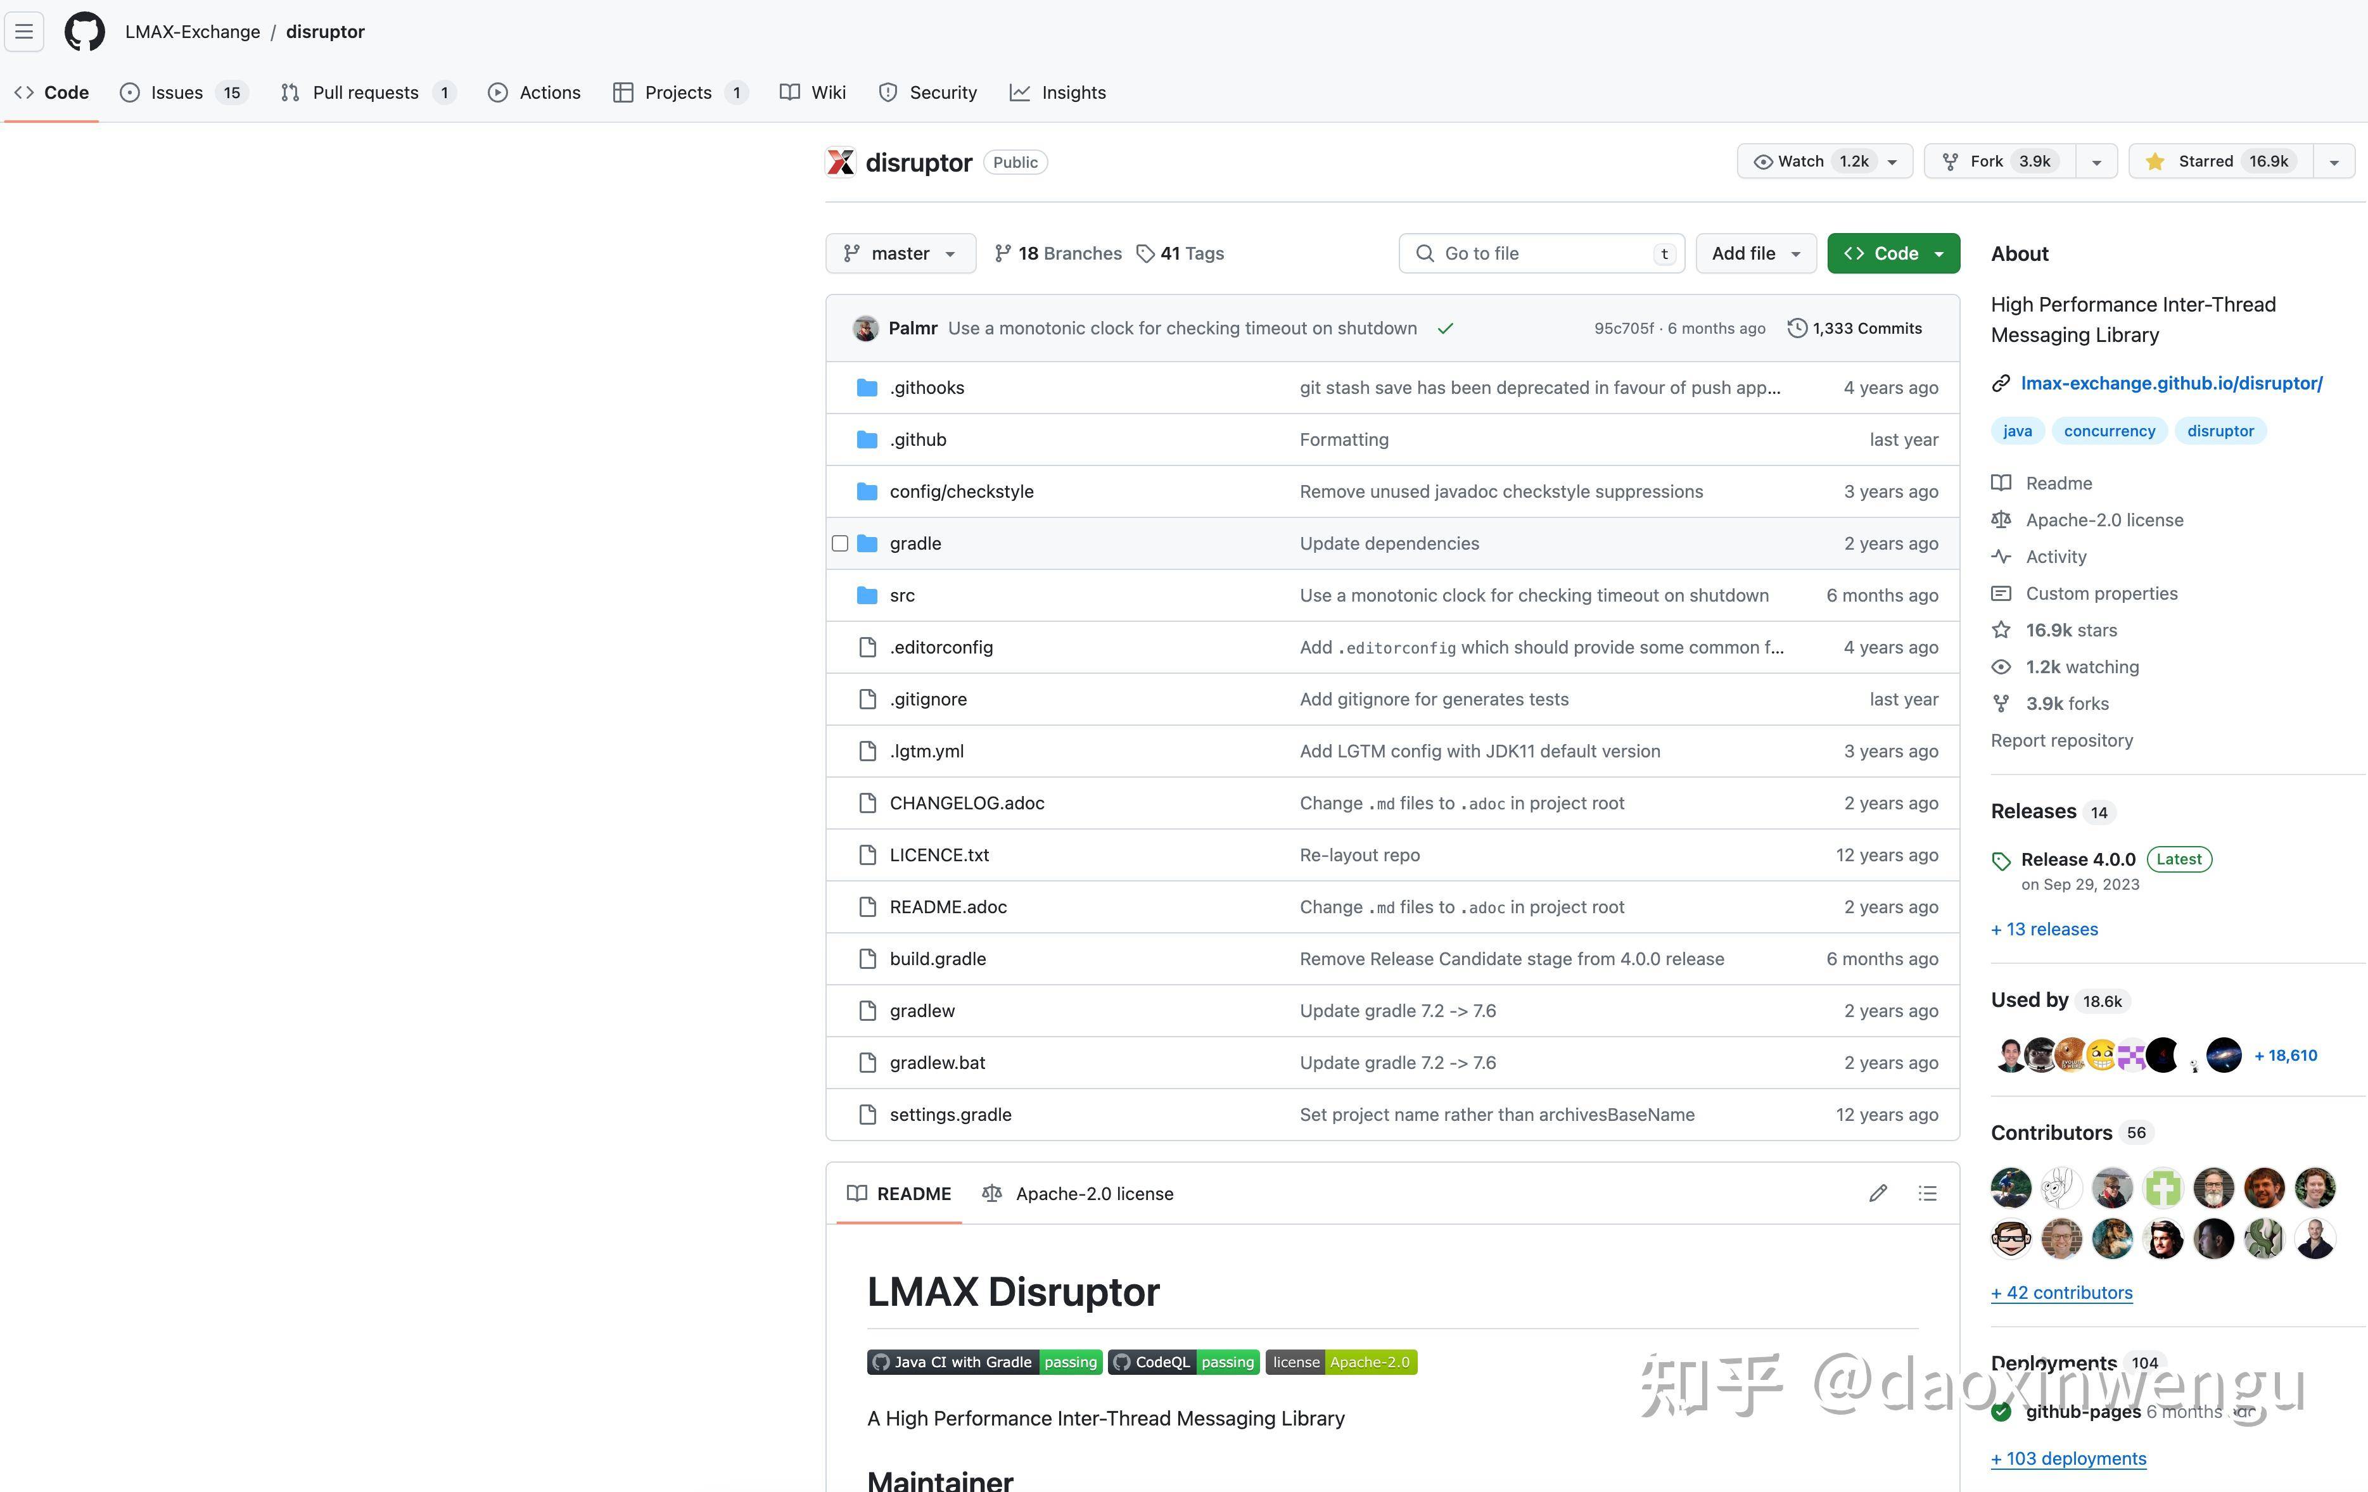Tick the checkbox beside the gradle folder
The width and height of the screenshot is (2368, 1492).
click(x=840, y=543)
